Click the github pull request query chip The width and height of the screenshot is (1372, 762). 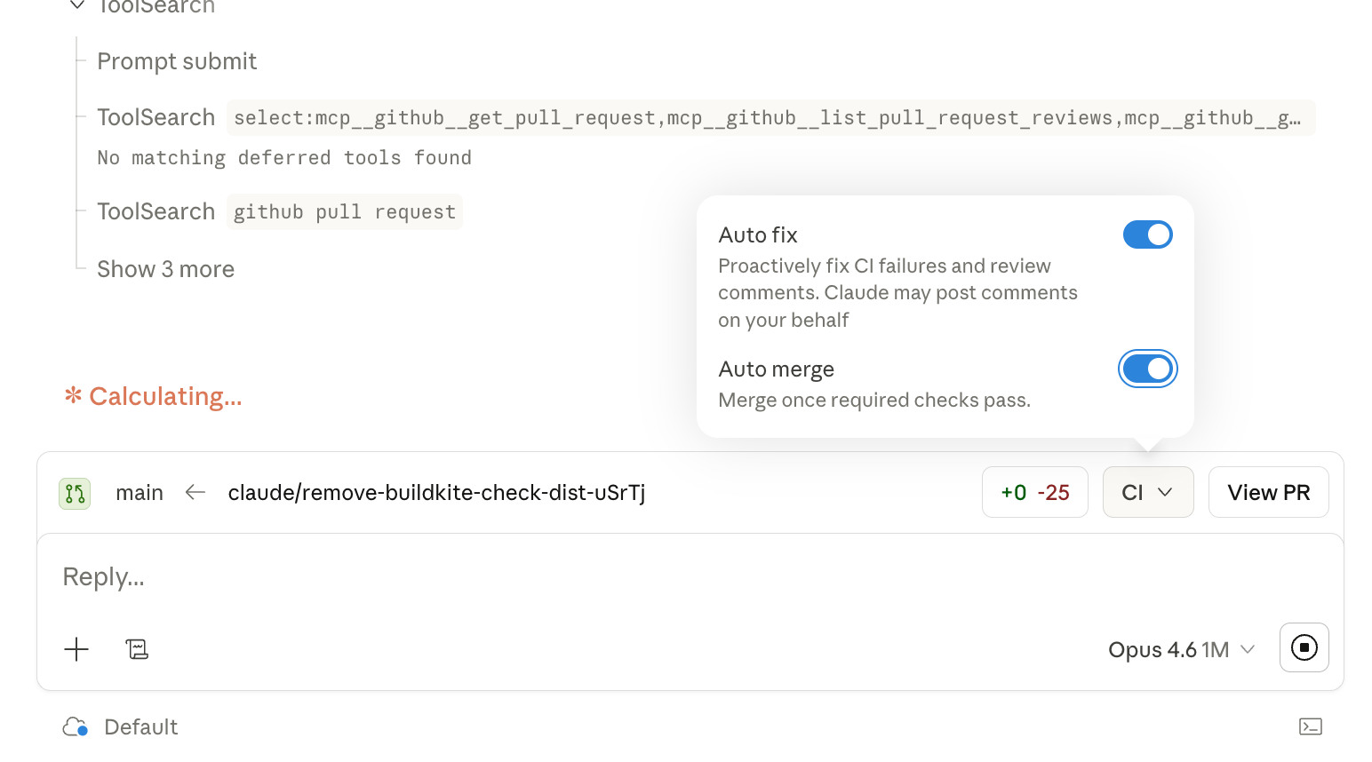click(344, 211)
